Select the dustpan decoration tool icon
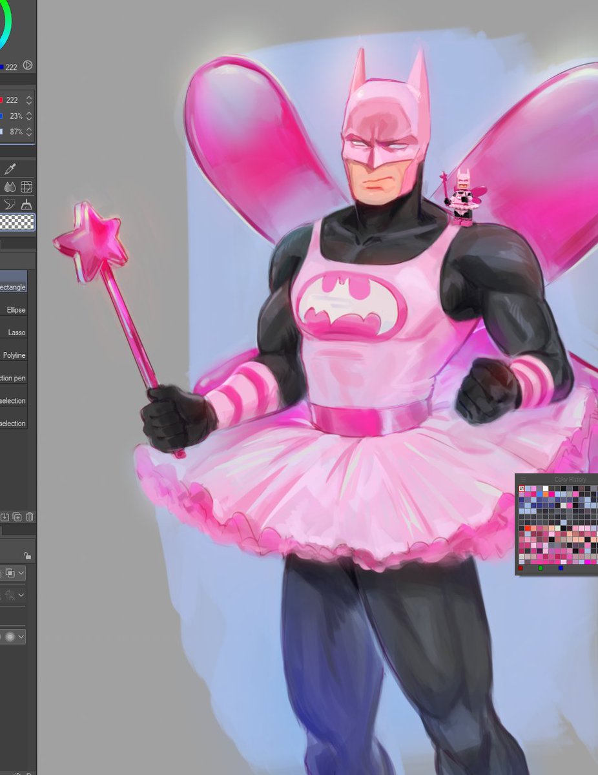 [x=26, y=205]
